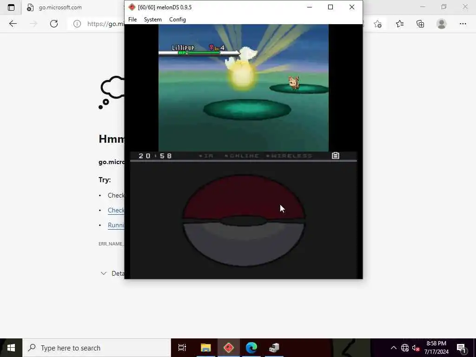The image size is (476, 357).
Task: Open Edge Collections
Action: (420, 24)
